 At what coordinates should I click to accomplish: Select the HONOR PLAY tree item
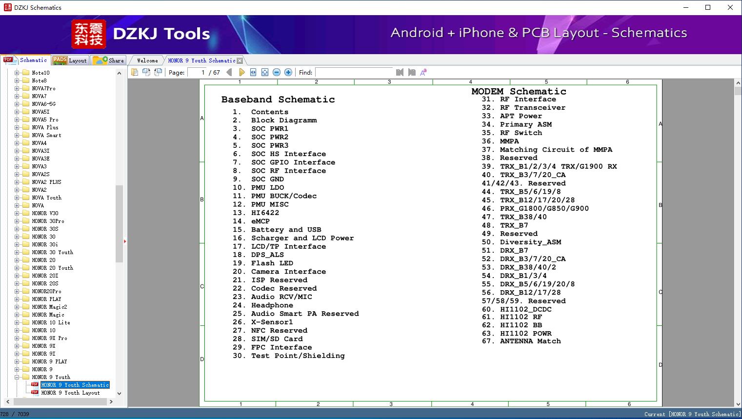47,299
